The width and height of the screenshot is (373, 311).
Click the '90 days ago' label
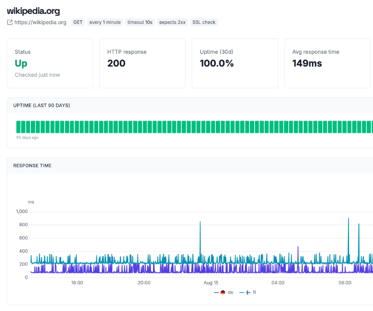click(27, 138)
